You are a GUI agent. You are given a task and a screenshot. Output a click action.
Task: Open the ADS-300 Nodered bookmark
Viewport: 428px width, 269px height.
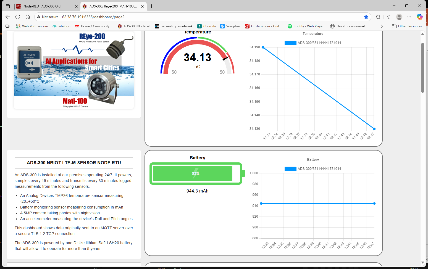tap(134, 26)
